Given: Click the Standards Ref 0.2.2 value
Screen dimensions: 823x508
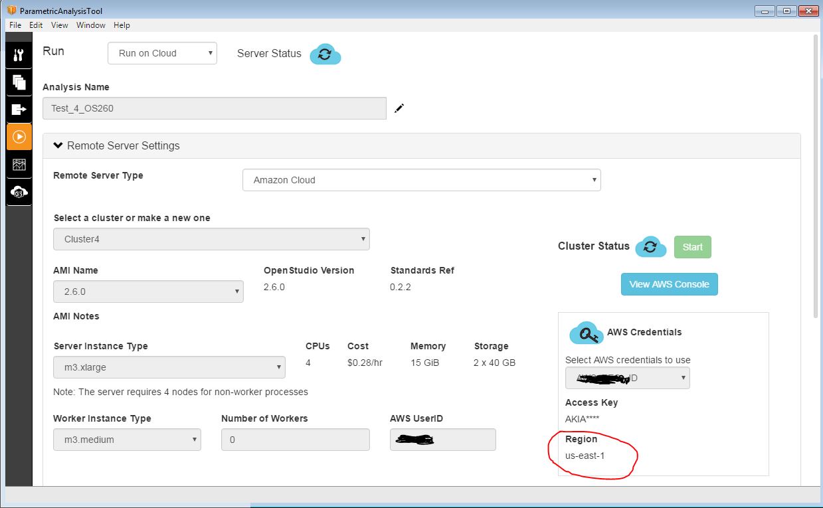Looking at the screenshot, I should coord(401,287).
